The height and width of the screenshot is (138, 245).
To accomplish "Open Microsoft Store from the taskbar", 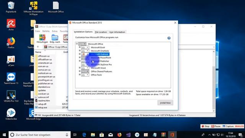I will pos(102,135).
